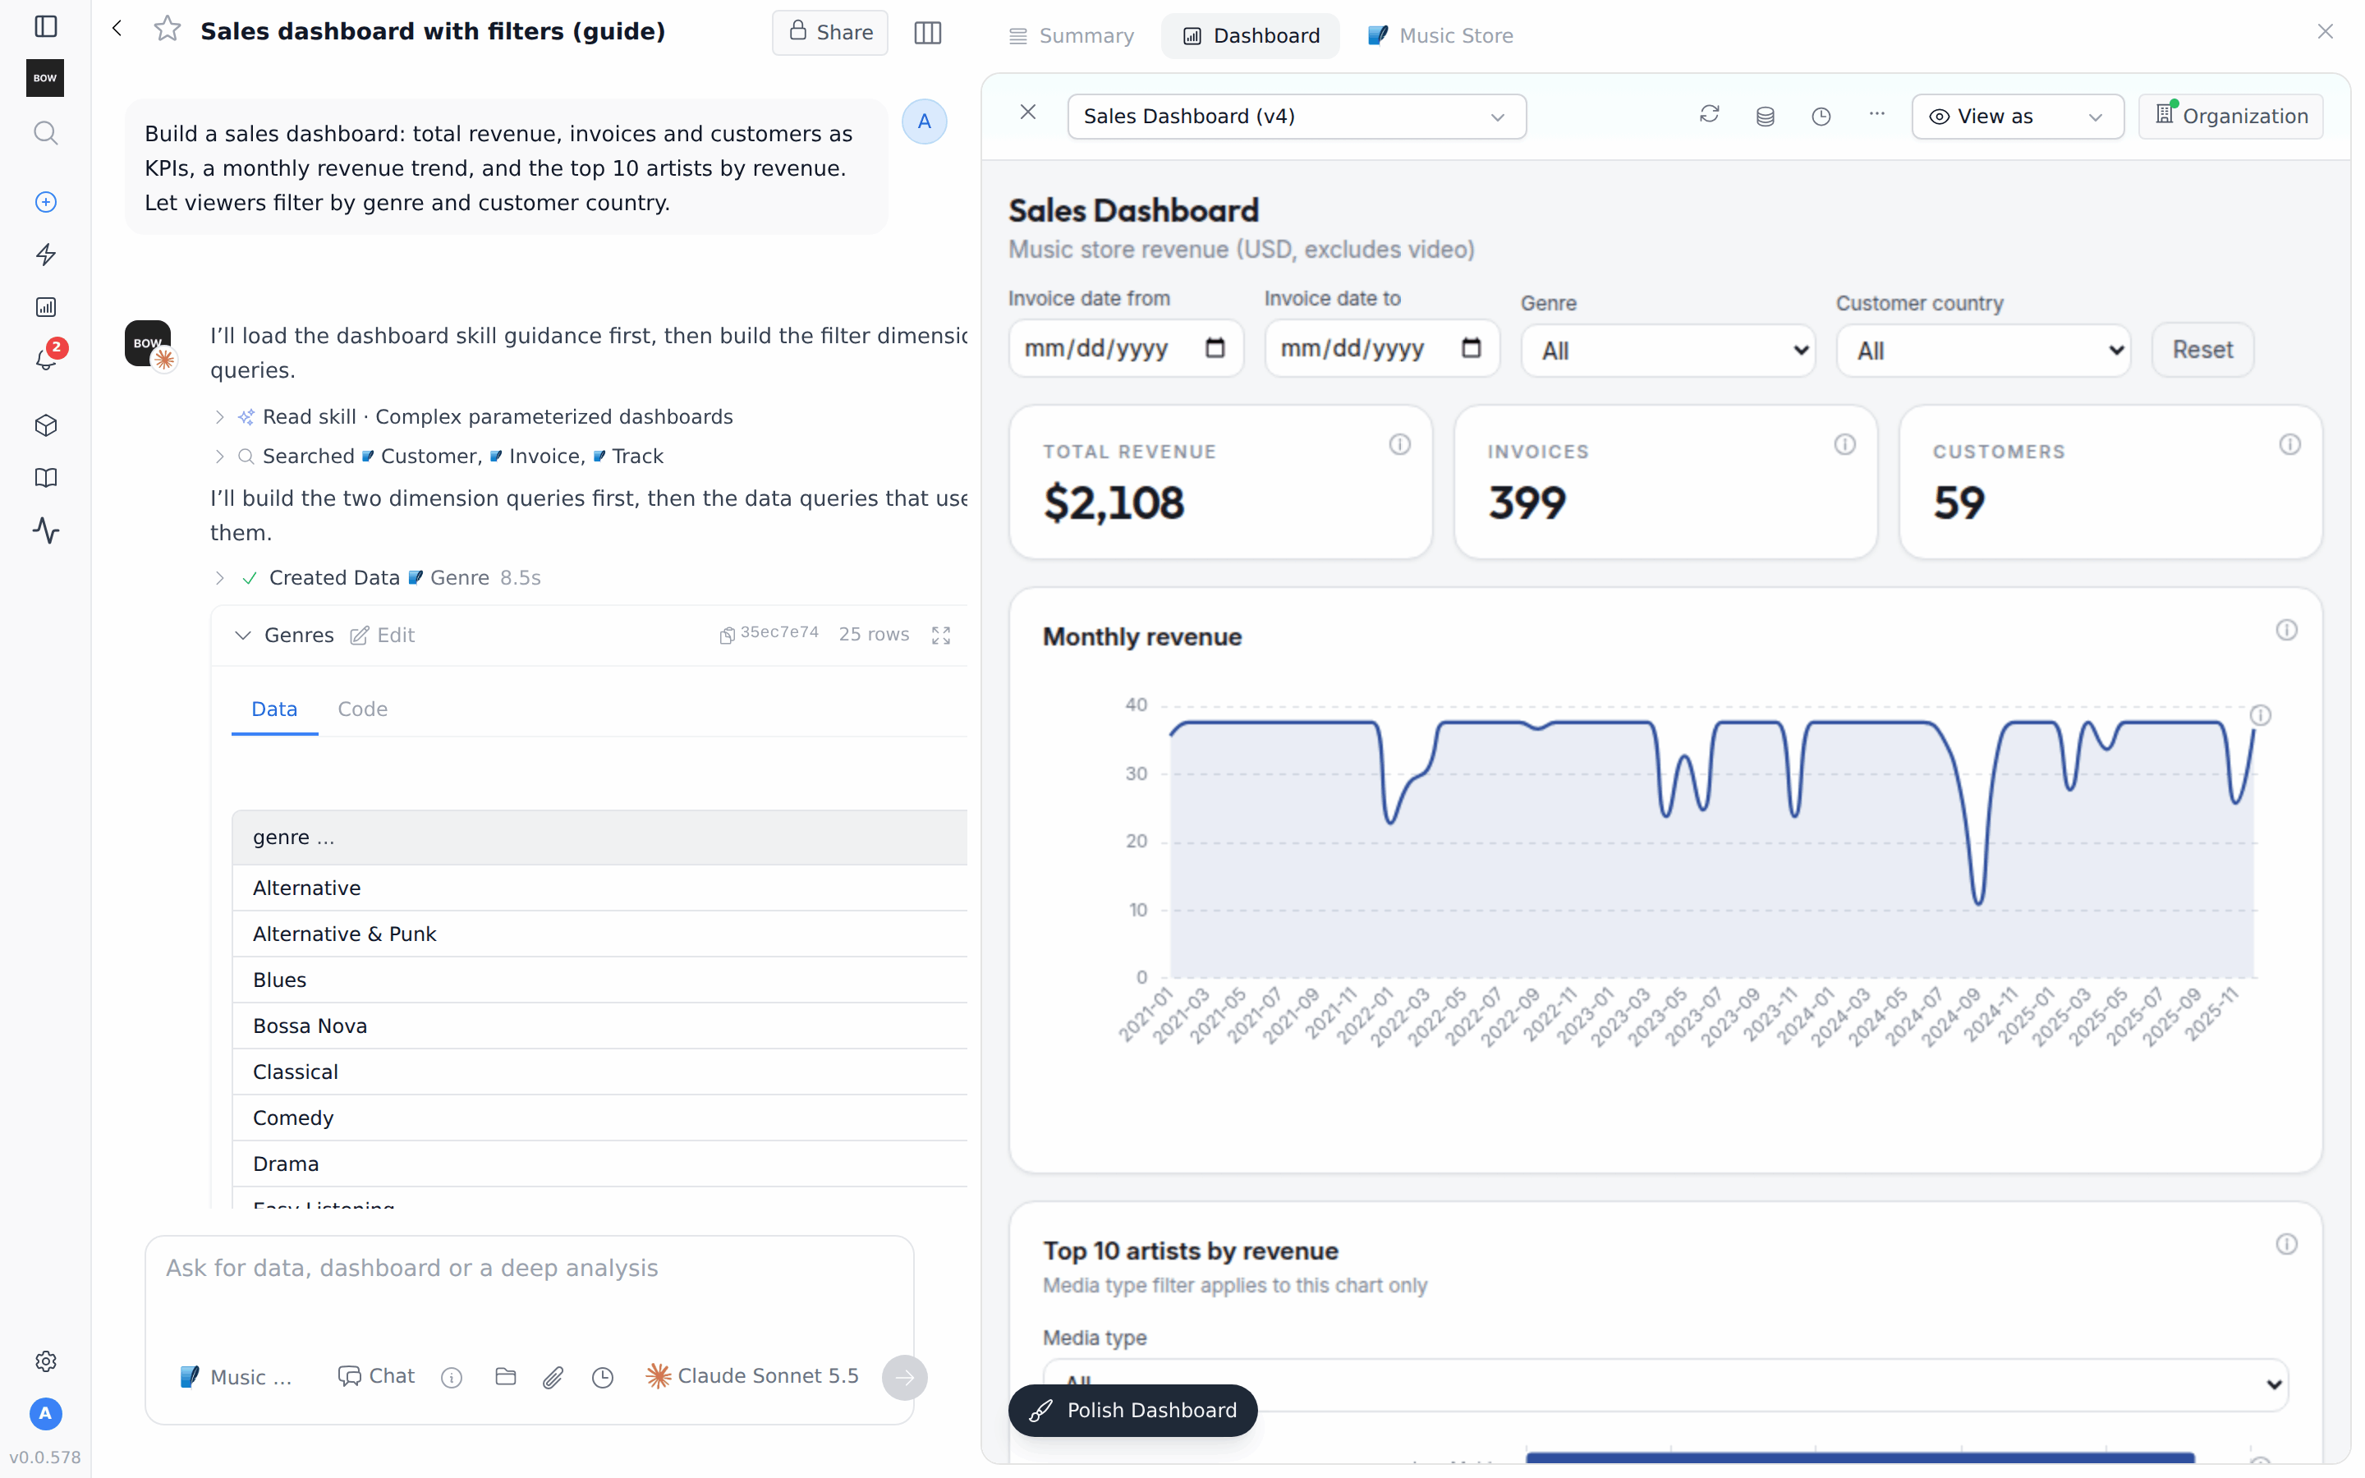
Task: Open the book icon in sidebar
Action: tap(46, 478)
